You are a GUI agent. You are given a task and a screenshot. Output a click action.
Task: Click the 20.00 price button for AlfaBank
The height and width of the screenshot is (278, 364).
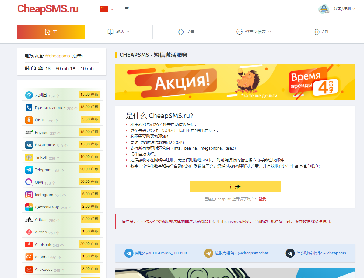(89, 244)
